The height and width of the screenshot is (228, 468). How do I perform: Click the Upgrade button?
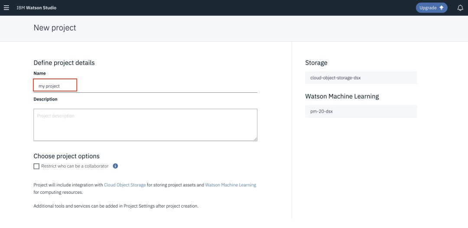[x=432, y=8]
